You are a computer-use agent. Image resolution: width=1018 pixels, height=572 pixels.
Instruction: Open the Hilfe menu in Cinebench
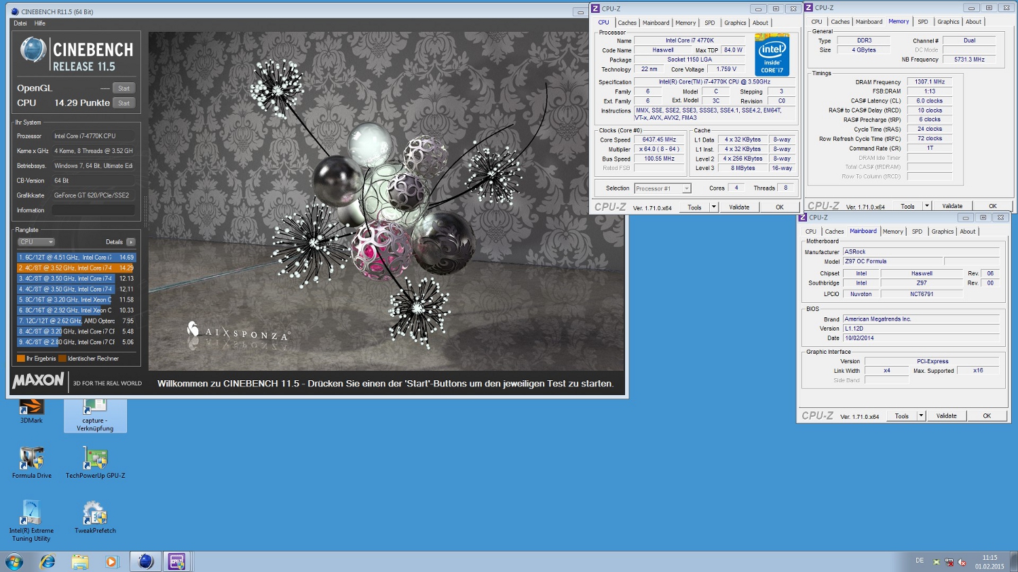[x=40, y=23]
